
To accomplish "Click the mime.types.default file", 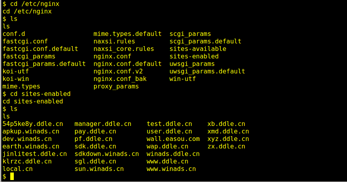I will pos(127,34).
